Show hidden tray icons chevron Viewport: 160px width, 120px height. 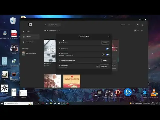coord(144,103)
